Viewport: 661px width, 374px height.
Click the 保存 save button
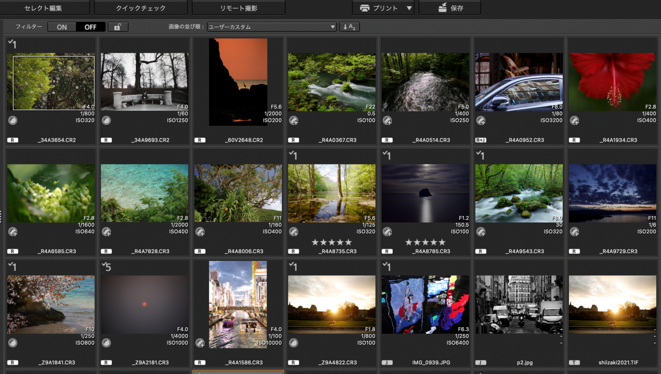click(x=450, y=8)
